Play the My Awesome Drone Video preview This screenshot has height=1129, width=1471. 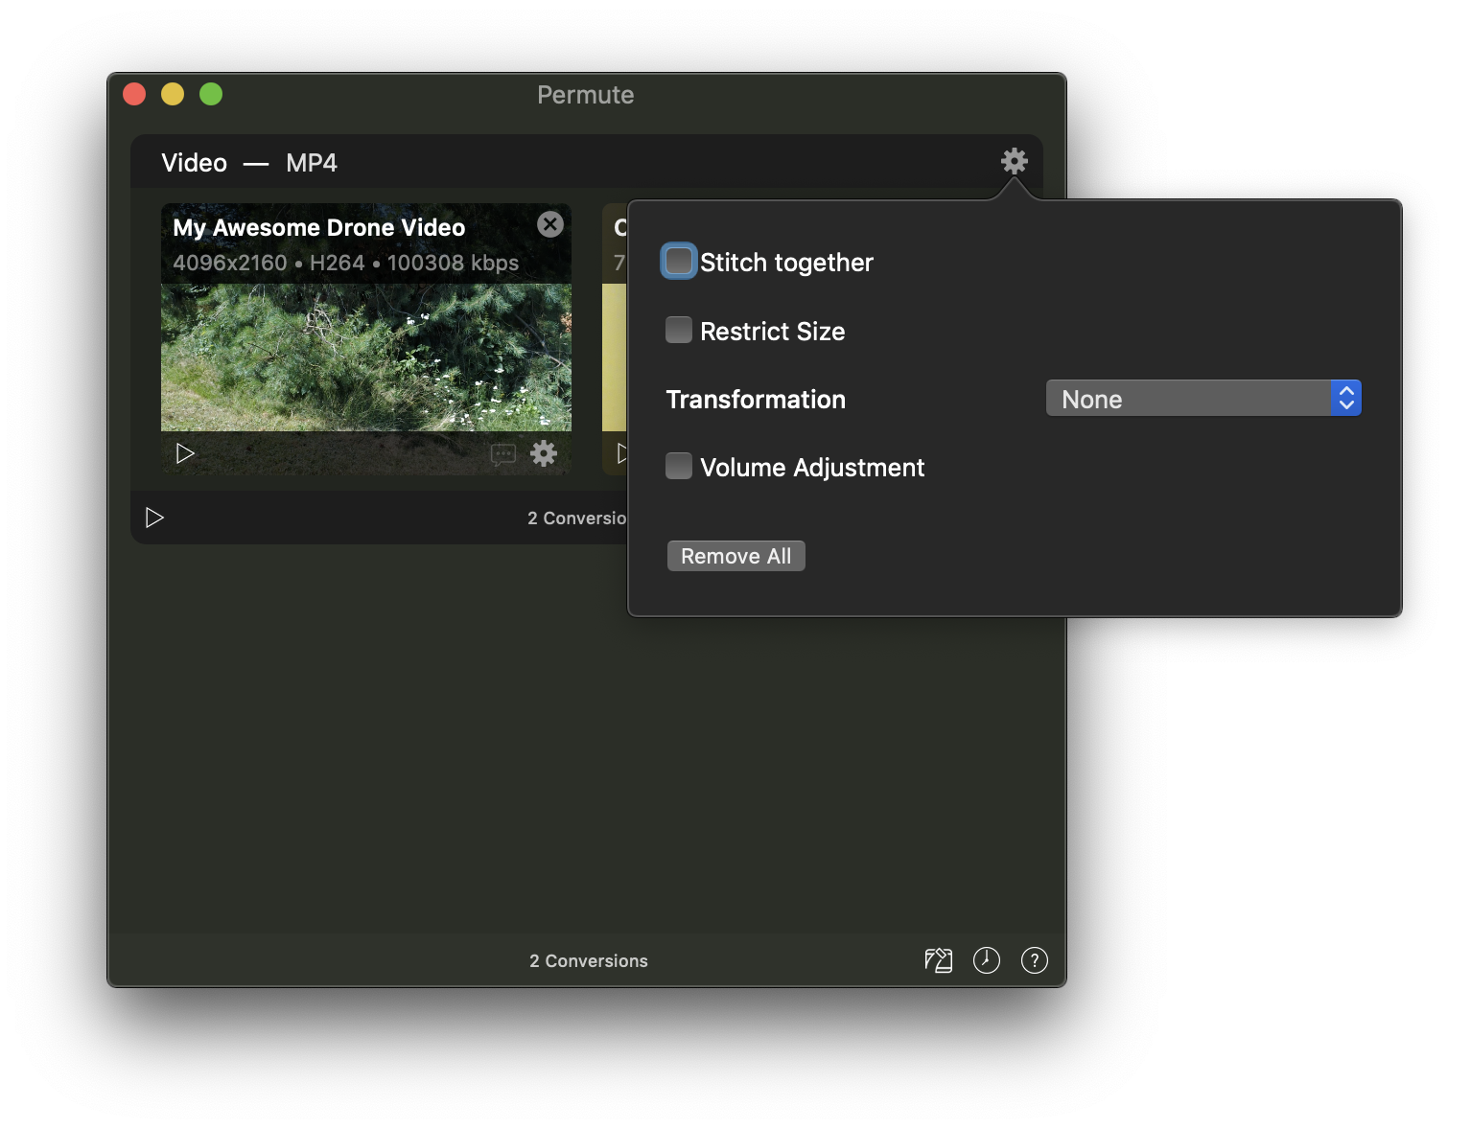[x=185, y=453]
